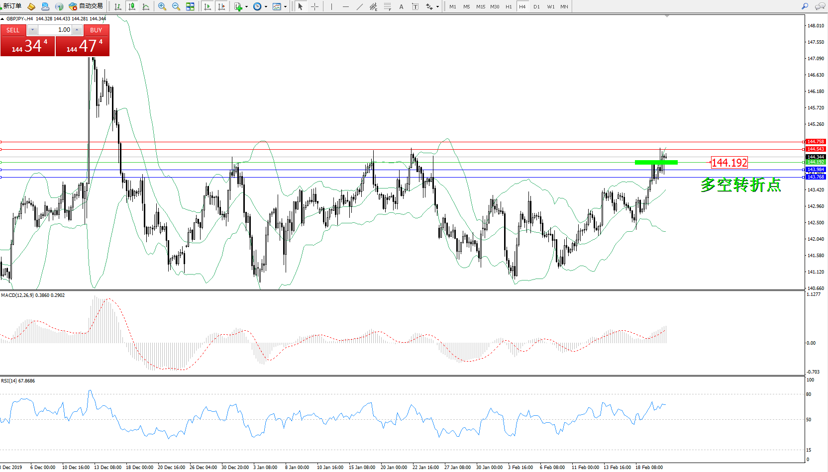828x472 pixels.
Task: Click the lot volume field showing 1.00
Action: [55, 30]
